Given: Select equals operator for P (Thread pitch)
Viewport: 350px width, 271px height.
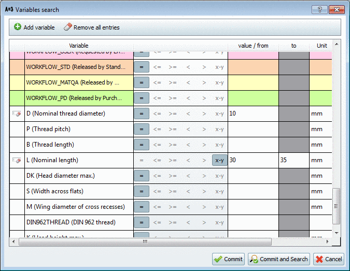Looking at the screenshot, I should coord(142,129).
